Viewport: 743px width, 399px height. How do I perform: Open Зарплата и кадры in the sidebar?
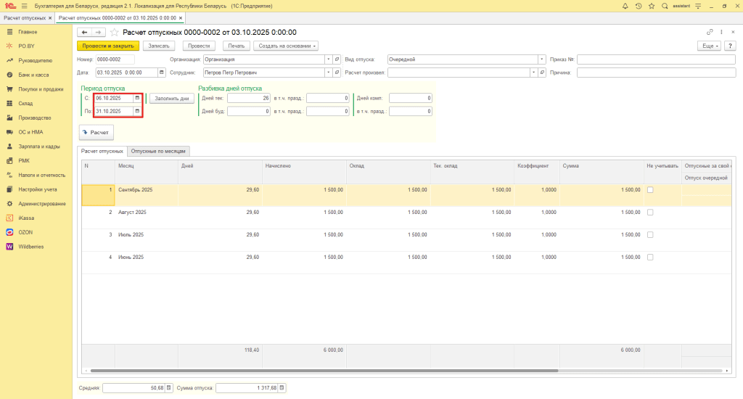coord(39,147)
